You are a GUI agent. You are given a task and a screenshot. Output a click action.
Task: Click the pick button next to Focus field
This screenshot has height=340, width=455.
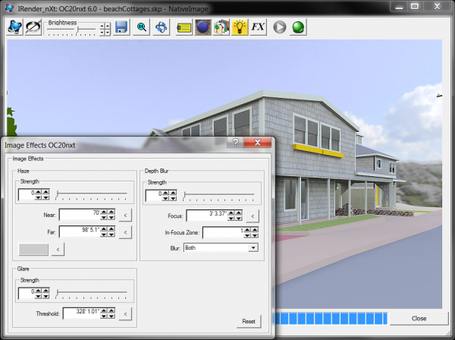point(253,216)
